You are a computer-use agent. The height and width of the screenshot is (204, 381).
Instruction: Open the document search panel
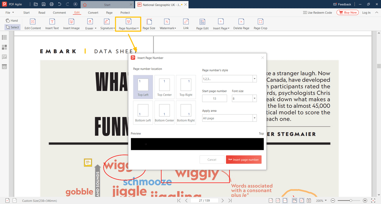[x=4, y=67]
